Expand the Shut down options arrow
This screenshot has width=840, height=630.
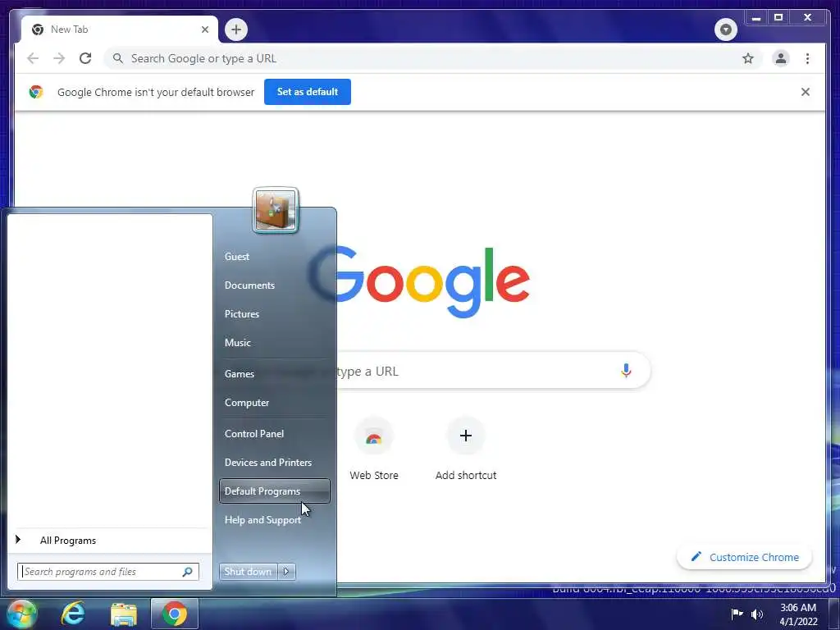(x=286, y=572)
